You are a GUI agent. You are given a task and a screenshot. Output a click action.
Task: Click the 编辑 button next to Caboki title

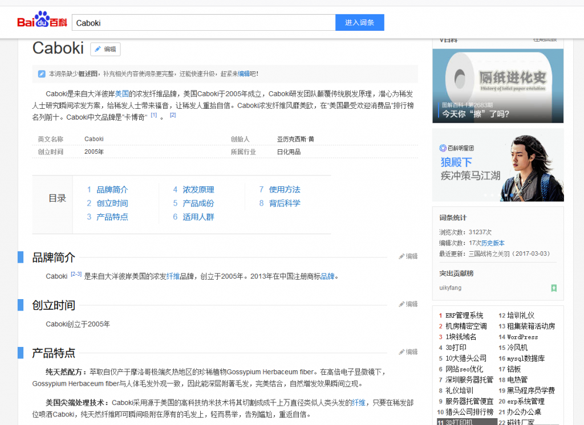(x=106, y=49)
